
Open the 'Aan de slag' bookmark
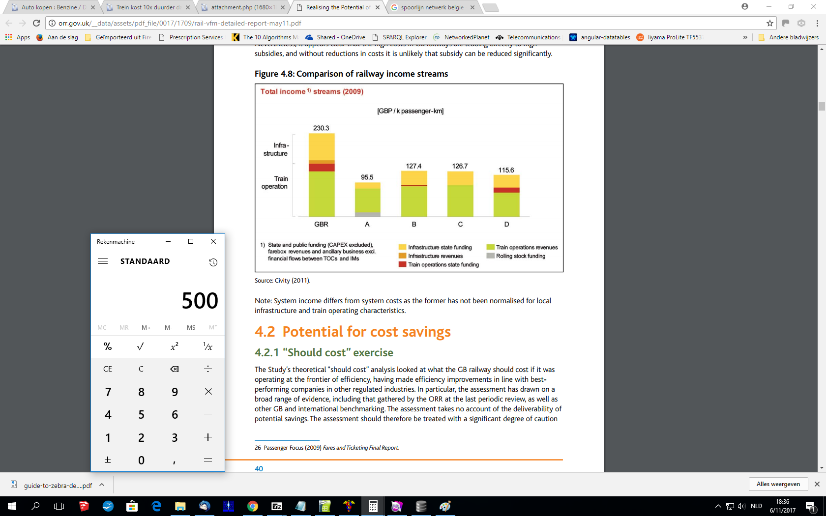[58, 37]
